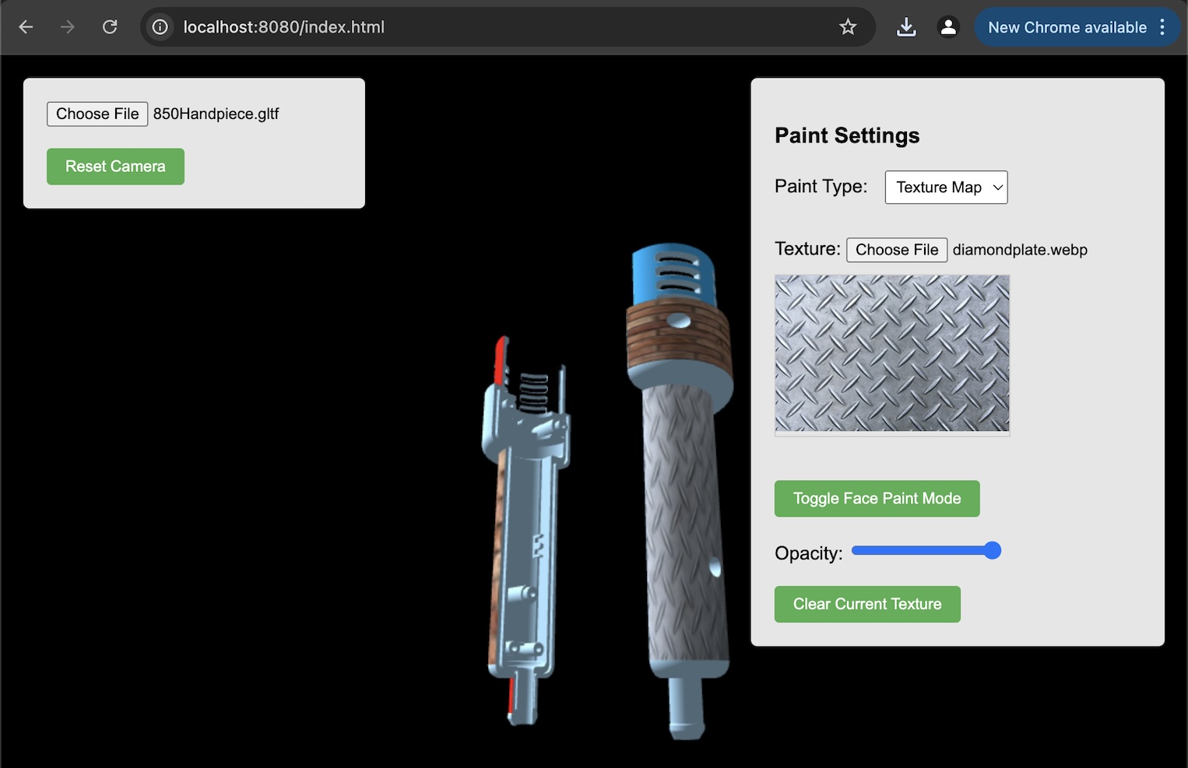Clear the current texture
This screenshot has width=1188, height=768.
(867, 605)
